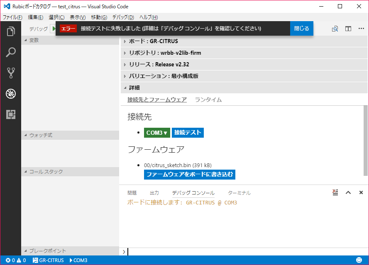369x265 pixels.
Task: Click the errors and warnings count in status bar
Action: 16,260
